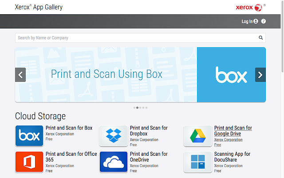This screenshot has width=284, height=178.
Task: Open the help question mark icon
Action: (x=263, y=21)
